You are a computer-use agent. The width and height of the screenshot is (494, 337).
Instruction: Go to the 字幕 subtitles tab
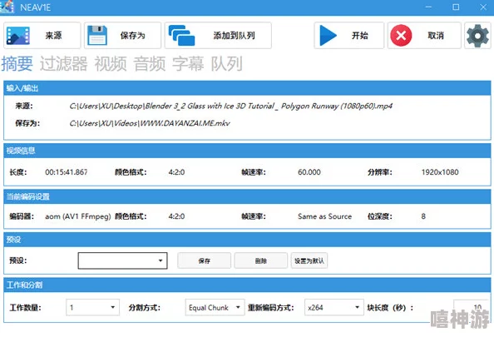pos(188,64)
